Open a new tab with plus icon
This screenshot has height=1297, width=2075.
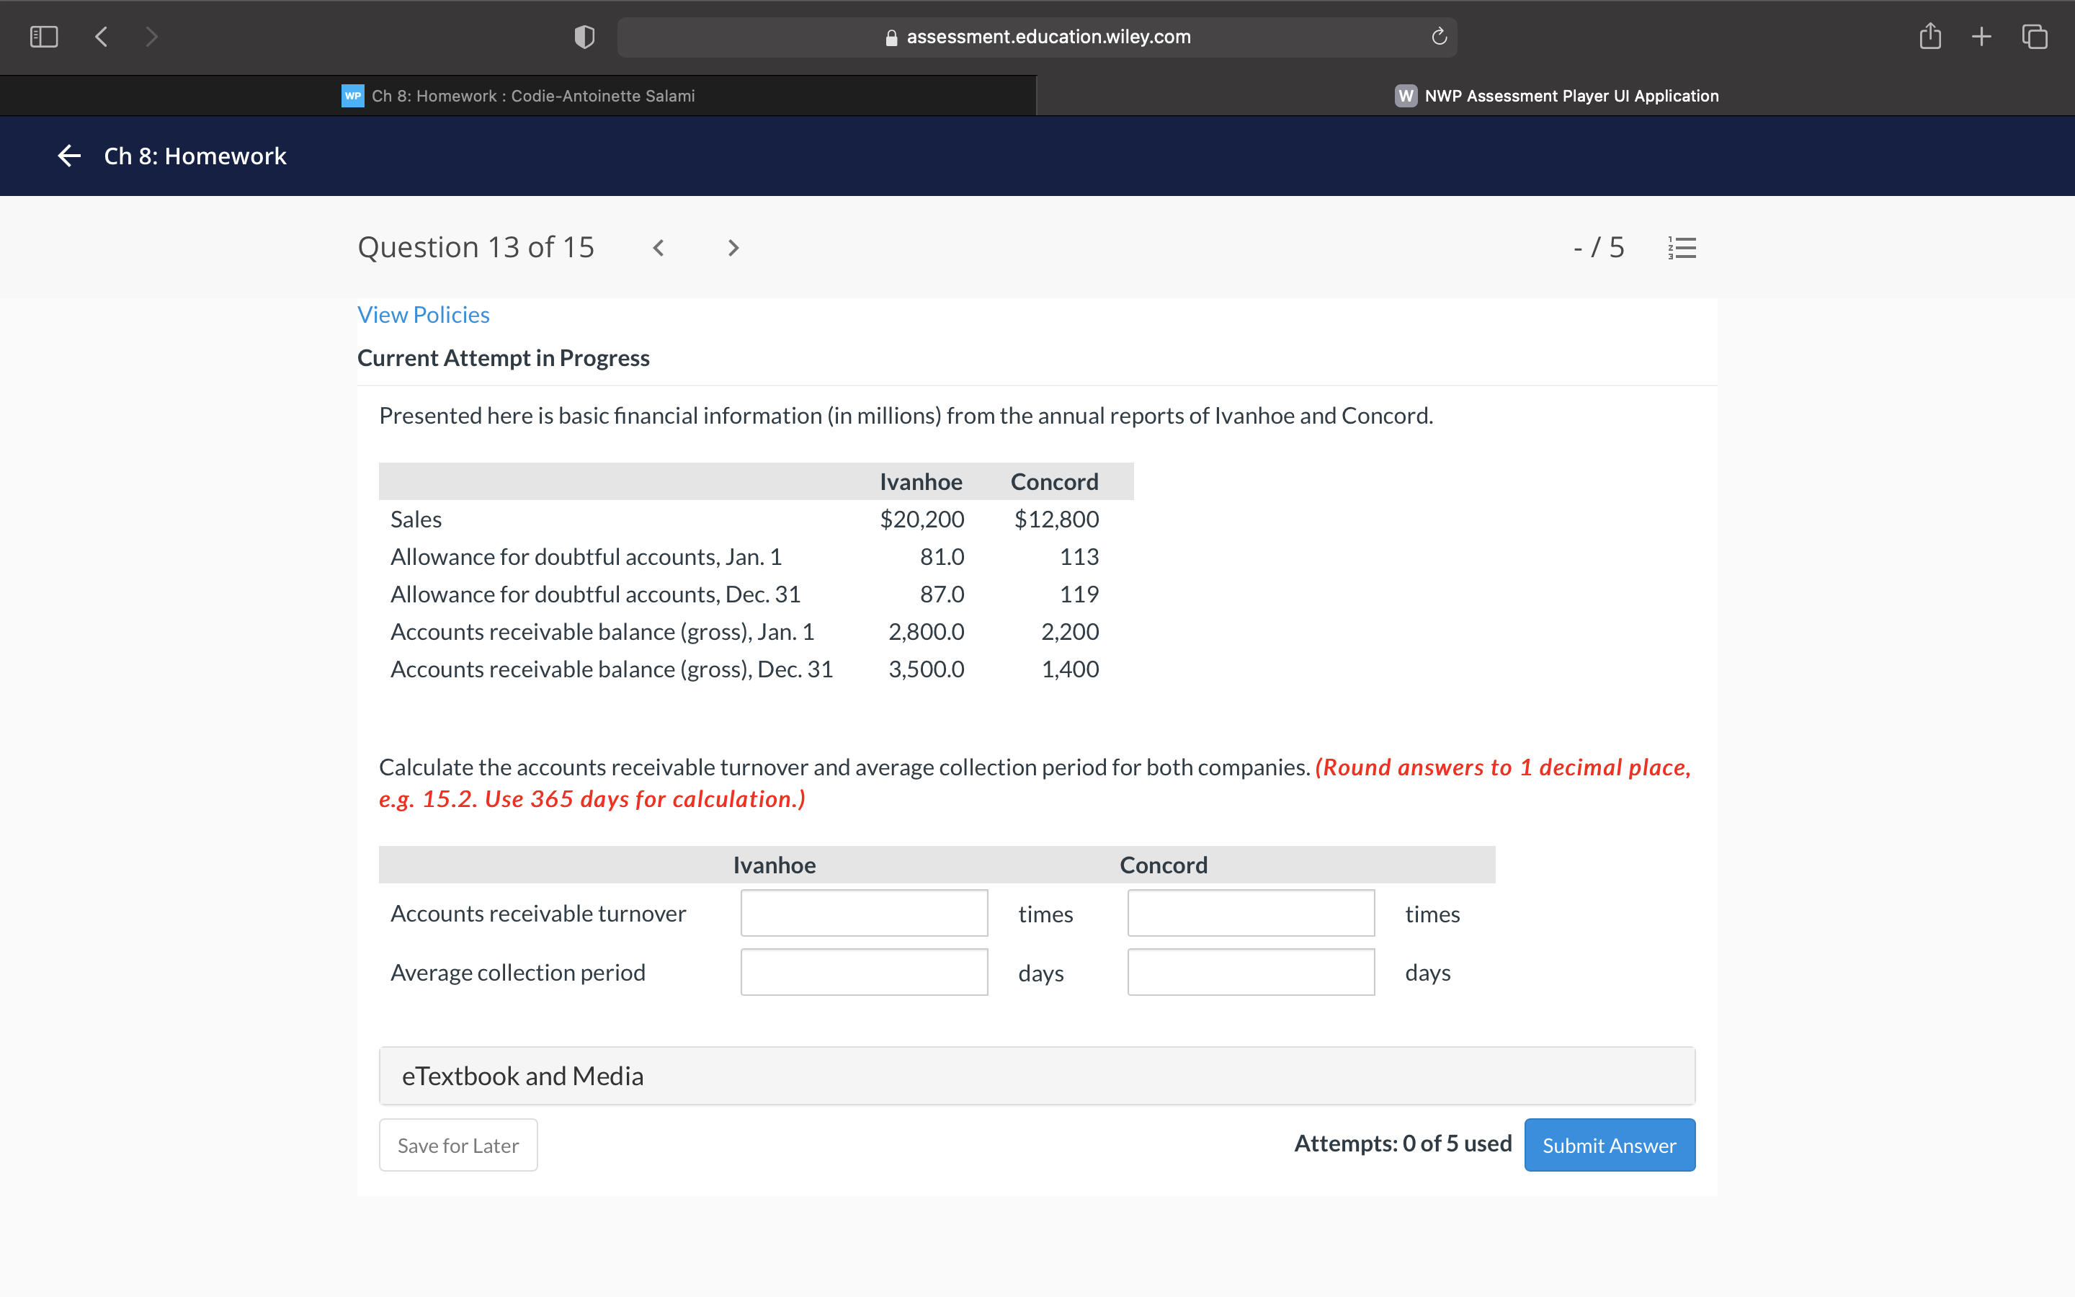click(1981, 36)
